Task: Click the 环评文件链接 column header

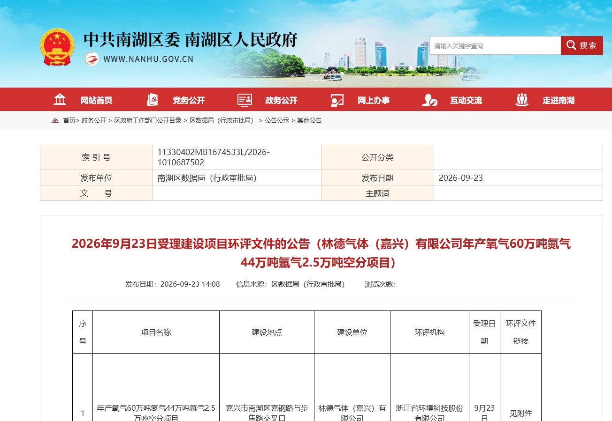Action: (520, 332)
